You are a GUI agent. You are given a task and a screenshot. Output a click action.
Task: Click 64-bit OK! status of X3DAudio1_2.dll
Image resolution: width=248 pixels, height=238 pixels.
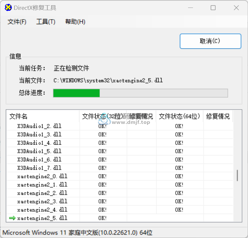[179, 126]
